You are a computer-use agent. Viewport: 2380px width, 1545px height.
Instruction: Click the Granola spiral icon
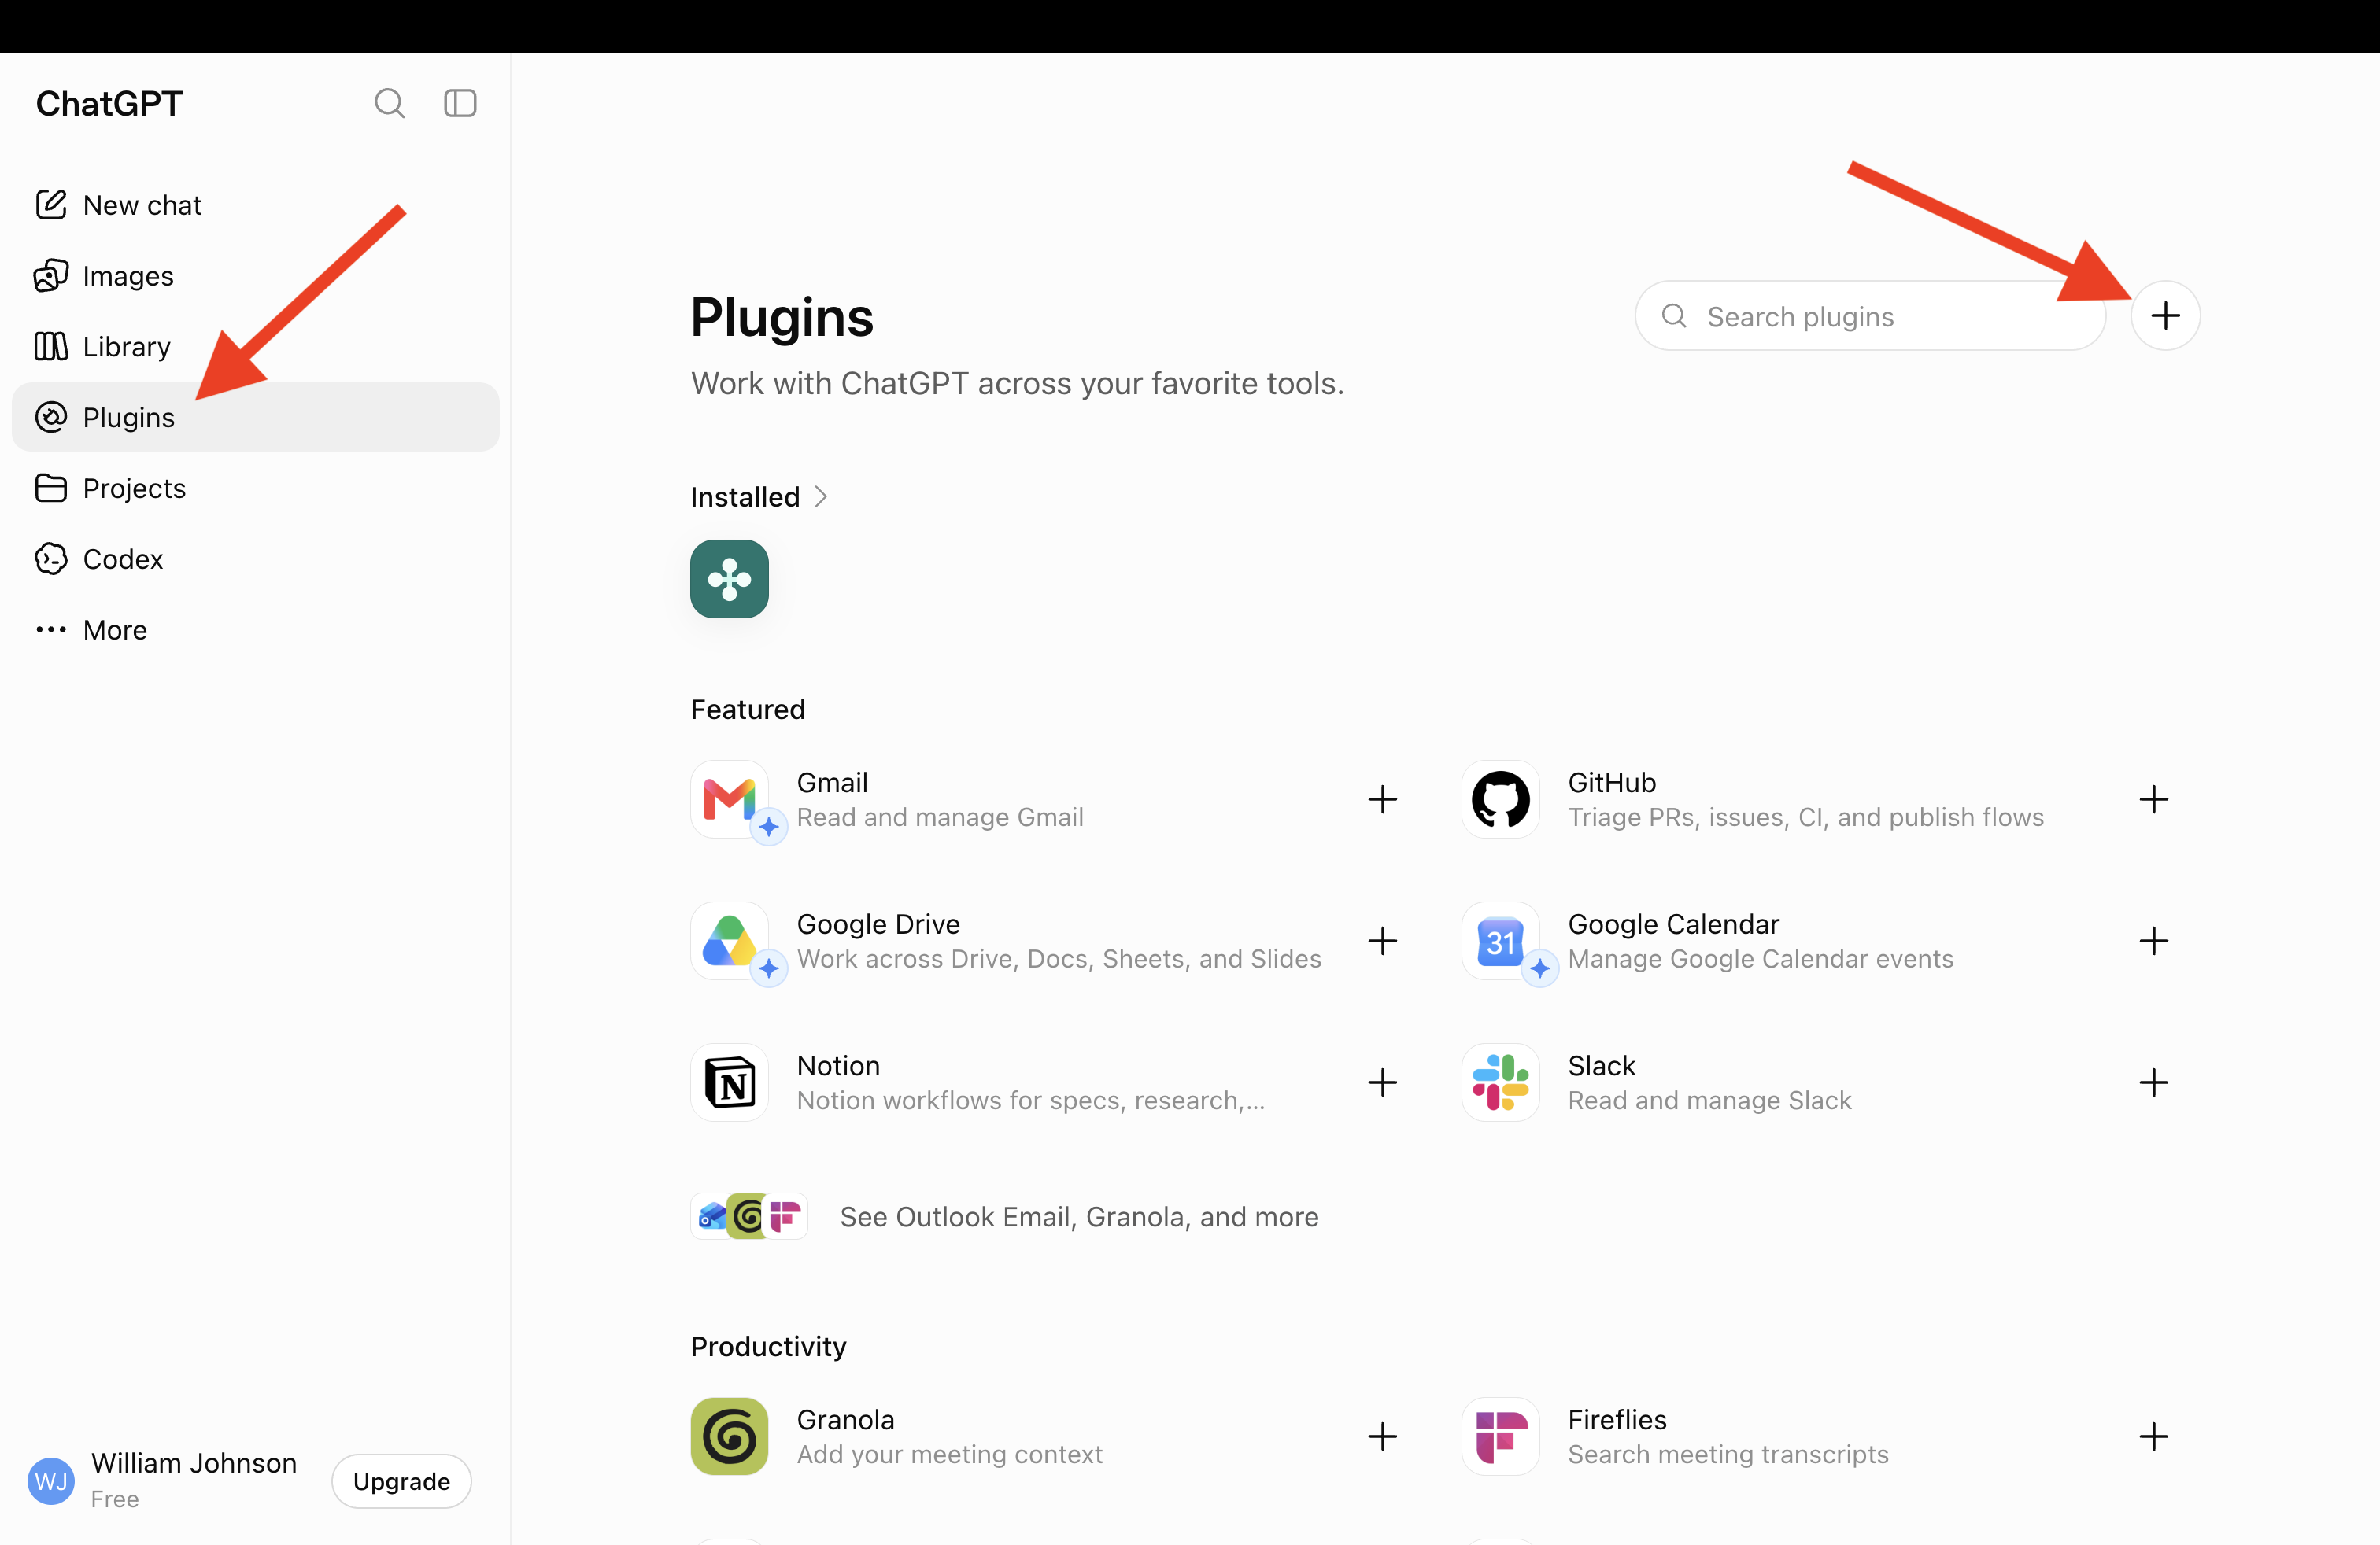729,1437
